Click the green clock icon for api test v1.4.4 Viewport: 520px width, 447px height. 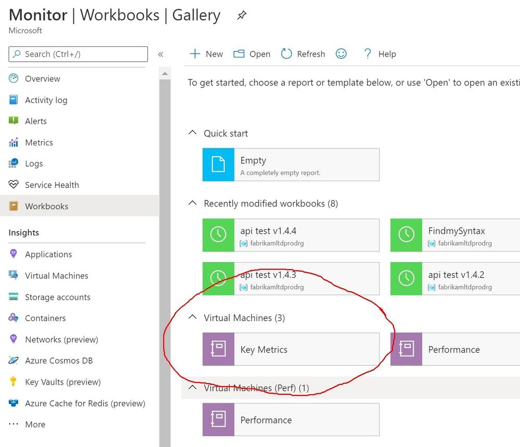(218, 235)
